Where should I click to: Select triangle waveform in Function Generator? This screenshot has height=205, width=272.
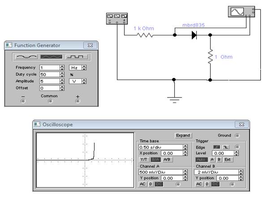pyautogui.click(x=52, y=57)
